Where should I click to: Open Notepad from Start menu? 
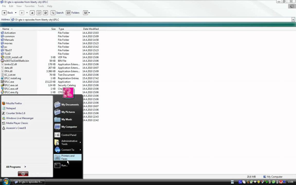9,108
